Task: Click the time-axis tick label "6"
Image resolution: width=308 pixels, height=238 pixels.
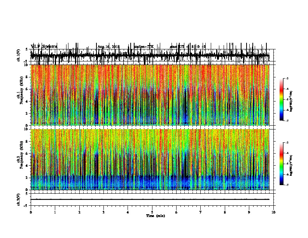Action: click(x=177, y=212)
